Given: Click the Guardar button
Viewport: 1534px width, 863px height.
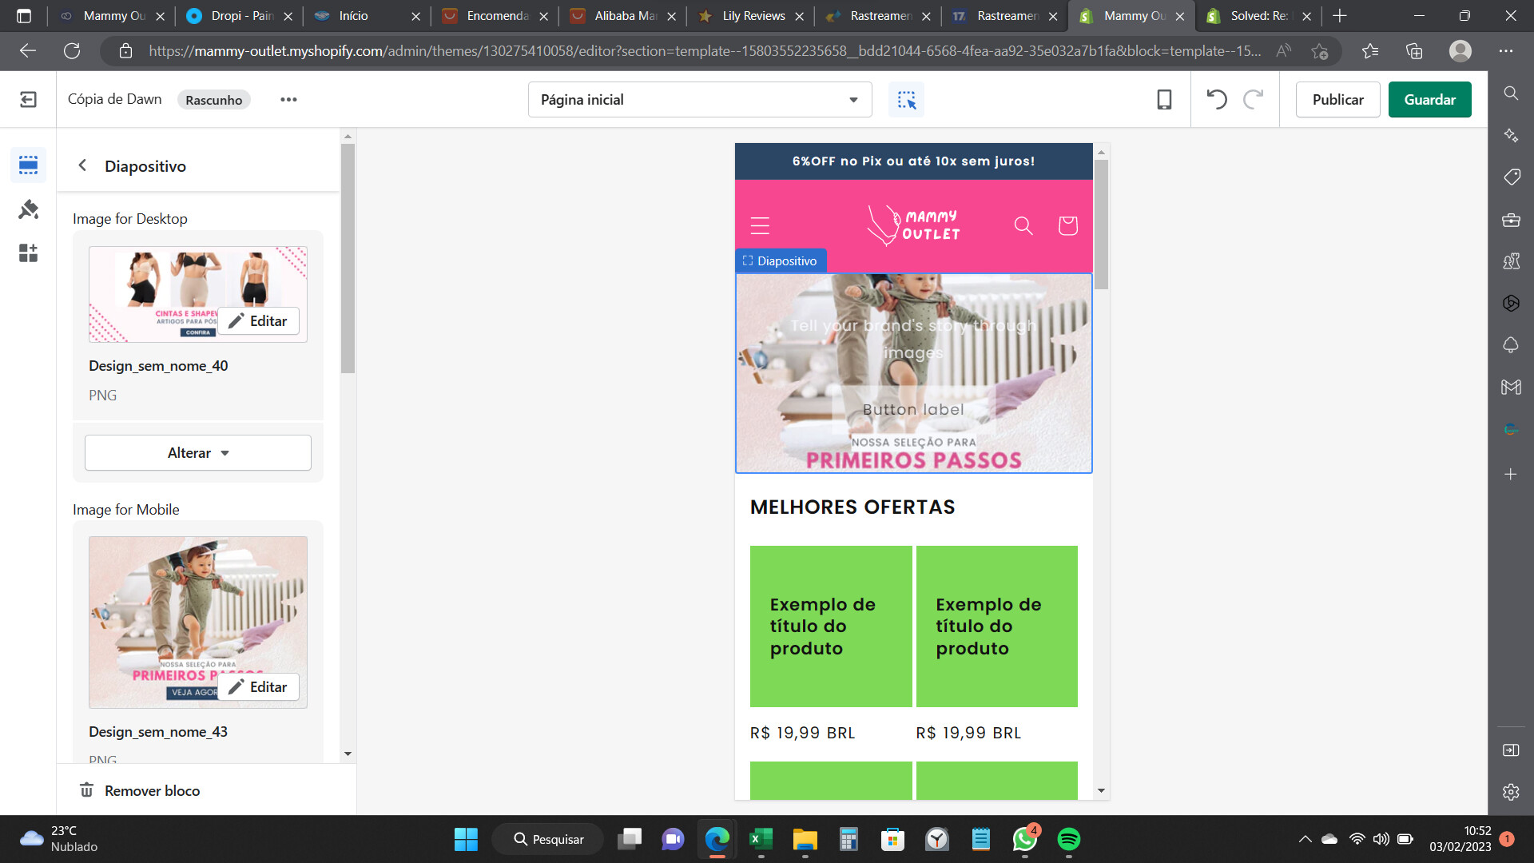Looking at the screenshot, I should click(x=1429, y=100).
